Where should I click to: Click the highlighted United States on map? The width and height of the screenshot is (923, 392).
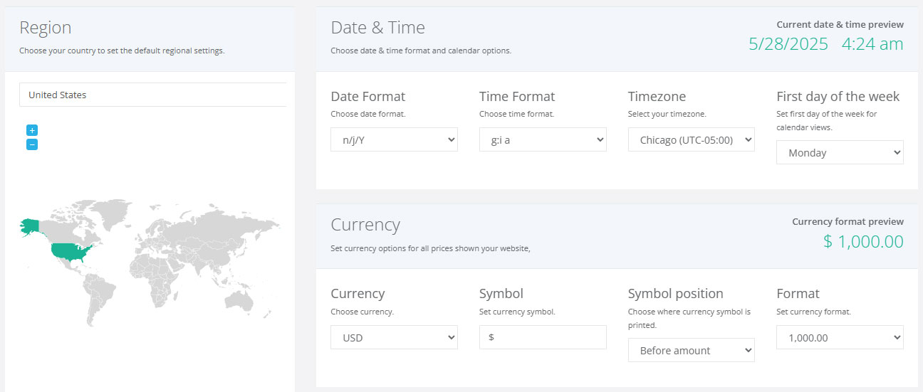pyautogui.click(x=70, y=252)
